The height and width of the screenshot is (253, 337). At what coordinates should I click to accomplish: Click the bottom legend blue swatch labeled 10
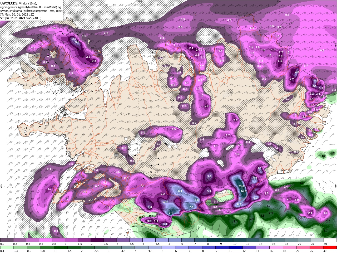(x=236, y=247)
